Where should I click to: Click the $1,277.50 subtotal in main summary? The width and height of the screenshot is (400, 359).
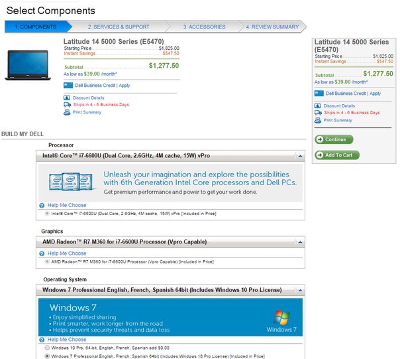[x=164, y=66]
